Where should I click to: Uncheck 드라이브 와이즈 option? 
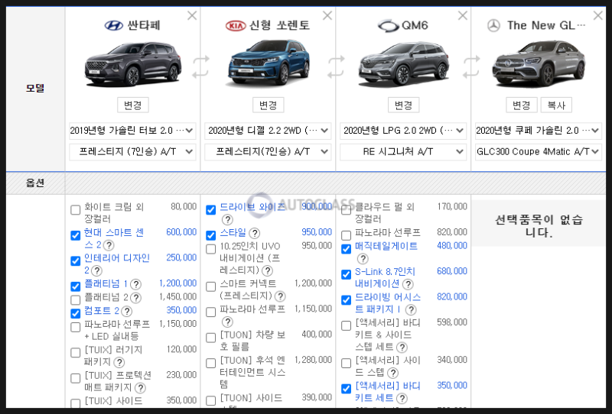click(x=211, y=210)
